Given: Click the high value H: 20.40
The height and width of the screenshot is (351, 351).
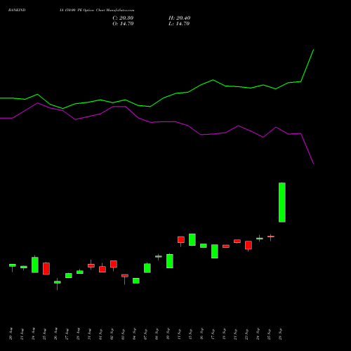Looking at the screenshot, I should (x=179, y=18).
